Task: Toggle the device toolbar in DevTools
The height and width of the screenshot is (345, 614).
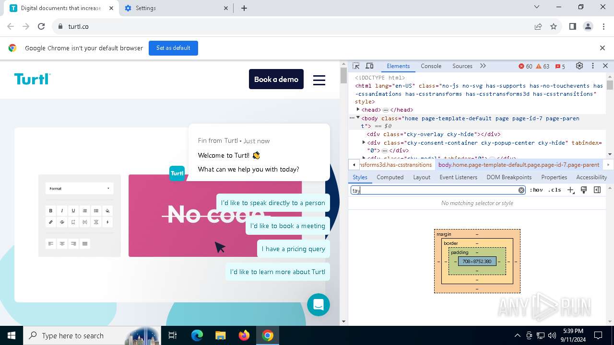Action: pos(369,66)
